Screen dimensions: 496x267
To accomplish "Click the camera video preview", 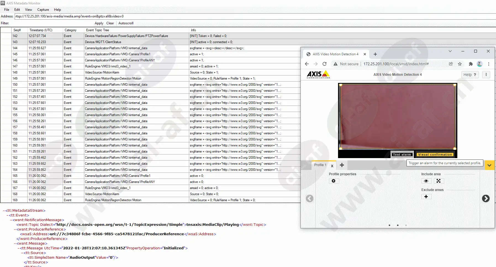I will (398, 117).
